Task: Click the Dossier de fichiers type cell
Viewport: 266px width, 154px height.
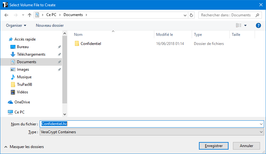Action: (209, 44)
